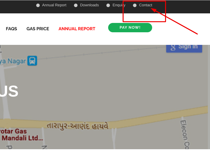Viewport: 210px width, 154px height.
Task: Click the bullet icon before Downloads
Action: tap(76, 5)
